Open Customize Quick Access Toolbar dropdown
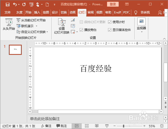Screen dimensions: 168x129 (x=54, y=5)
